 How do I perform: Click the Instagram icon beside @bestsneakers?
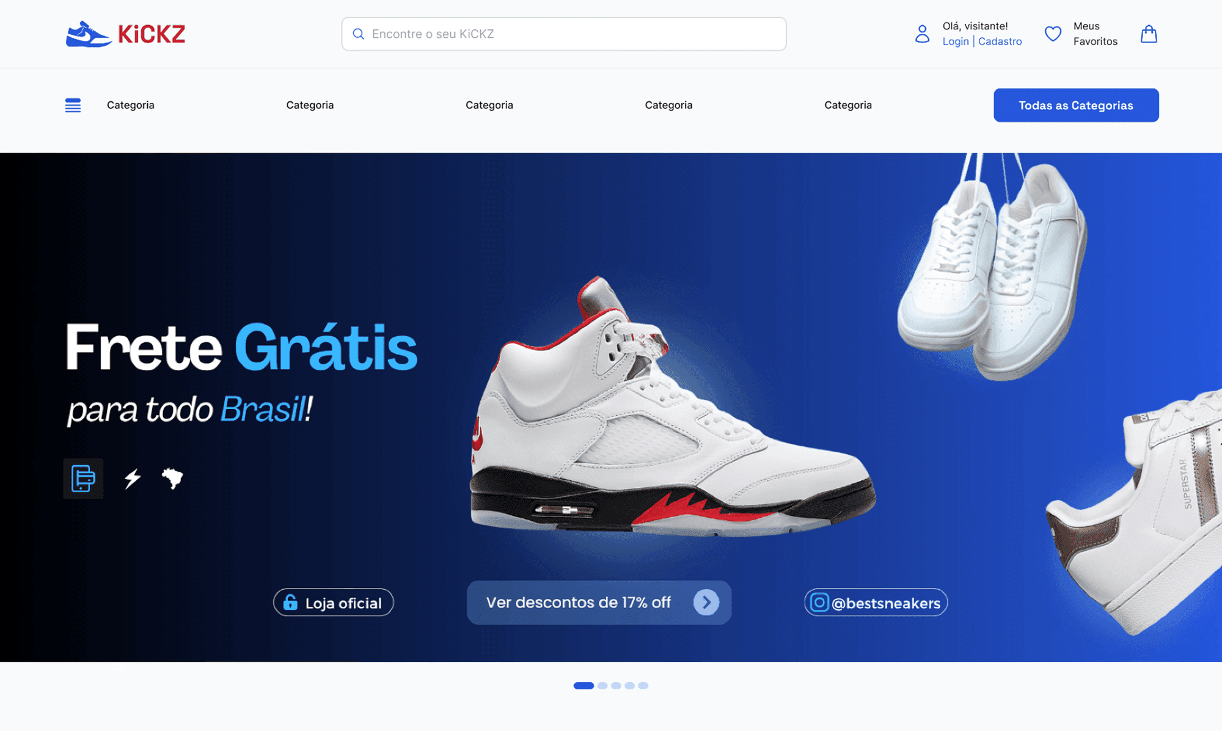pos(819,603)
